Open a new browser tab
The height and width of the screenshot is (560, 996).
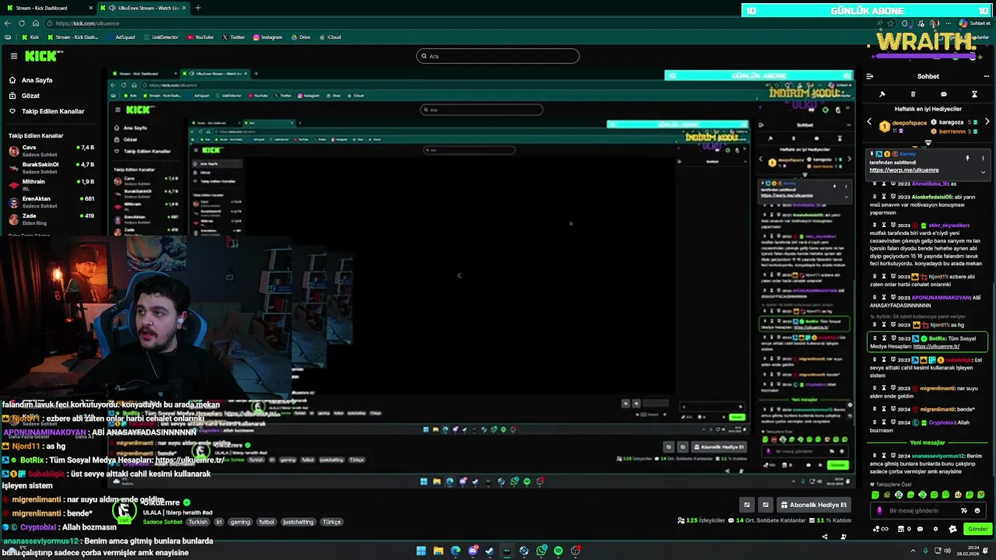point(198,8)
